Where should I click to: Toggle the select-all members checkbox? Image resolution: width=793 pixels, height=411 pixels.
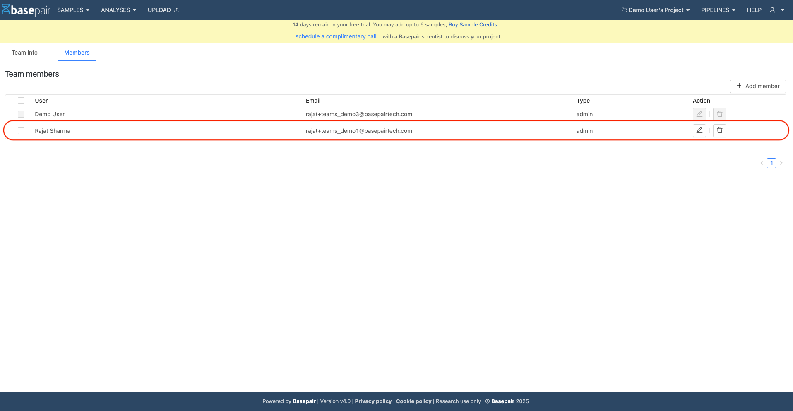21,101
